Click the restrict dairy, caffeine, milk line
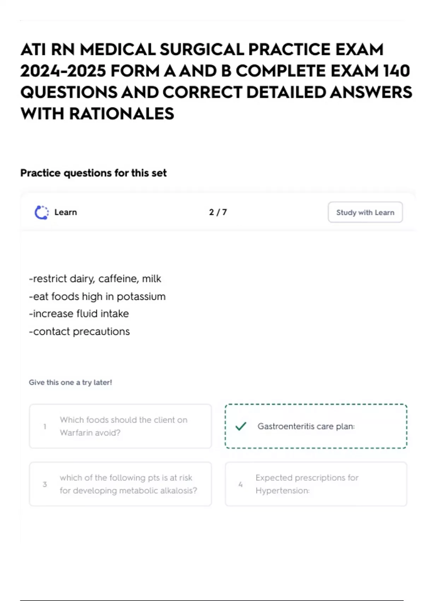The width and height of the screenshot is (424, 601). click(x=95, y=279)
